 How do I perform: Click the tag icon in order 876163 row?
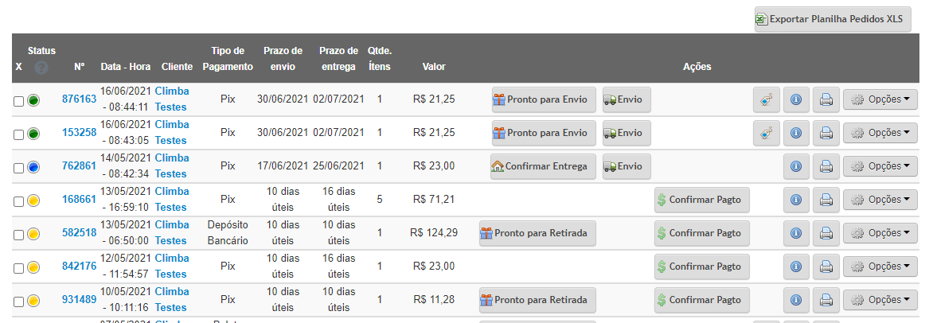click(766, 100)
